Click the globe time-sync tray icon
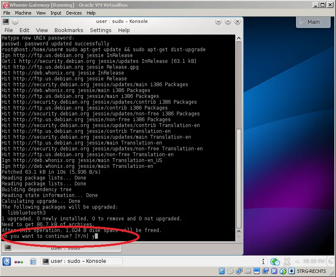336x277 pixels. 275,262
